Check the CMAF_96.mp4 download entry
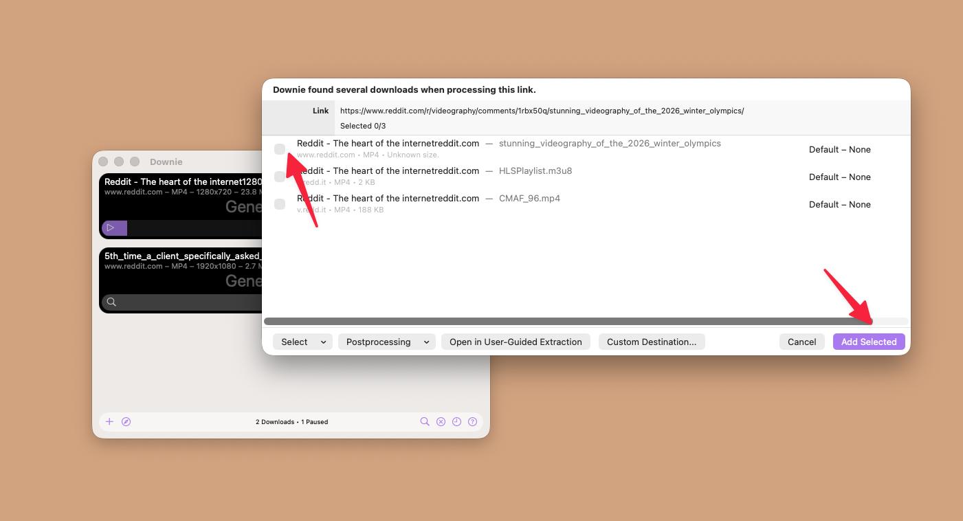Image resolution: width=963 pixels, height=521 pixels. [x=280, y=203]
